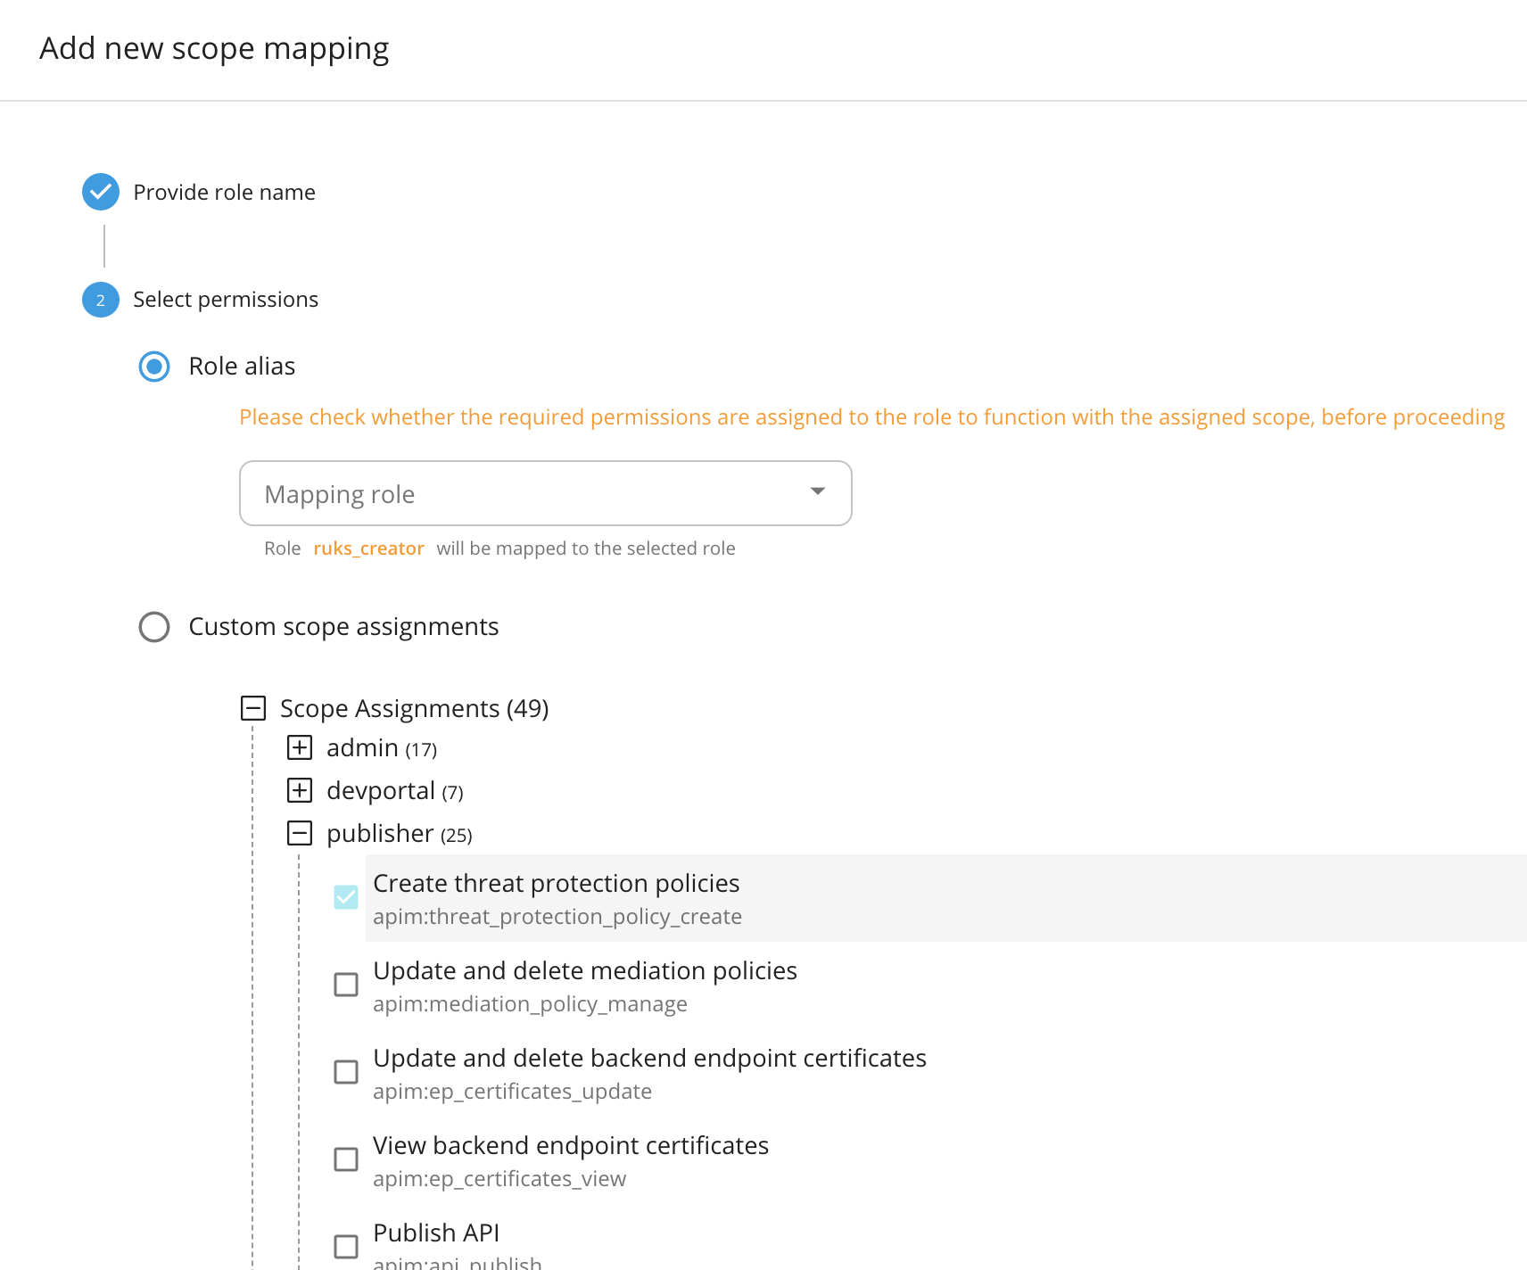Click the completed Provide role name step icon
This screenshot has height=1270, width=1527.
click(101, 192)
